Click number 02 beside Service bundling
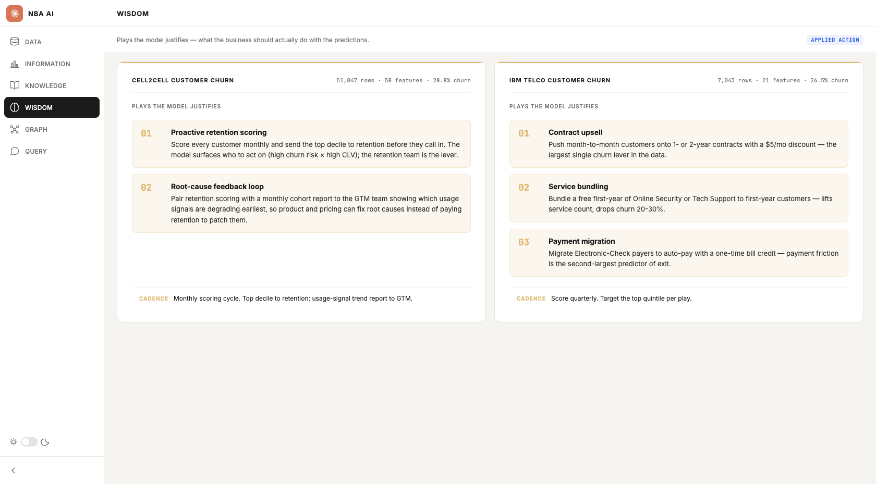Image resolution: width=876 pixels, height=484 pixels. pos(524,188)
